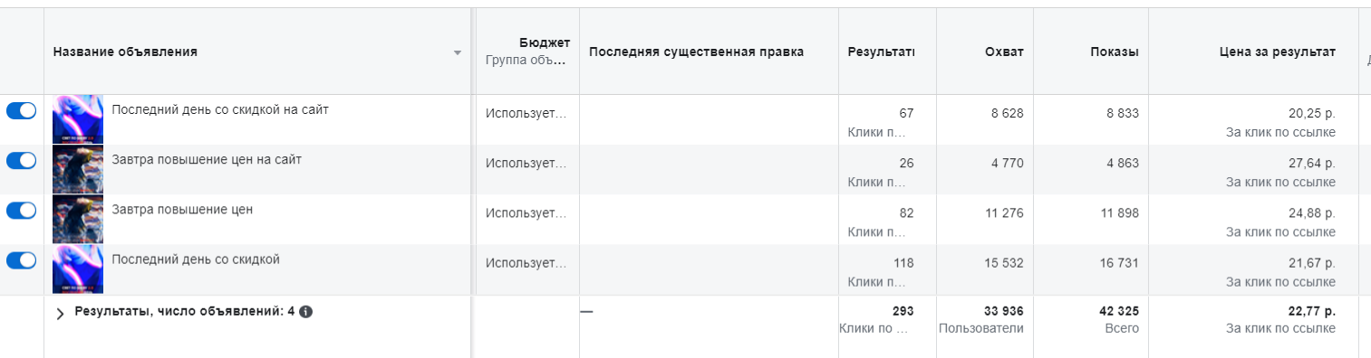This screenshot has height=358, width=1371.
Task: Click info icon beside ad count results
Action: click(306, 312)
